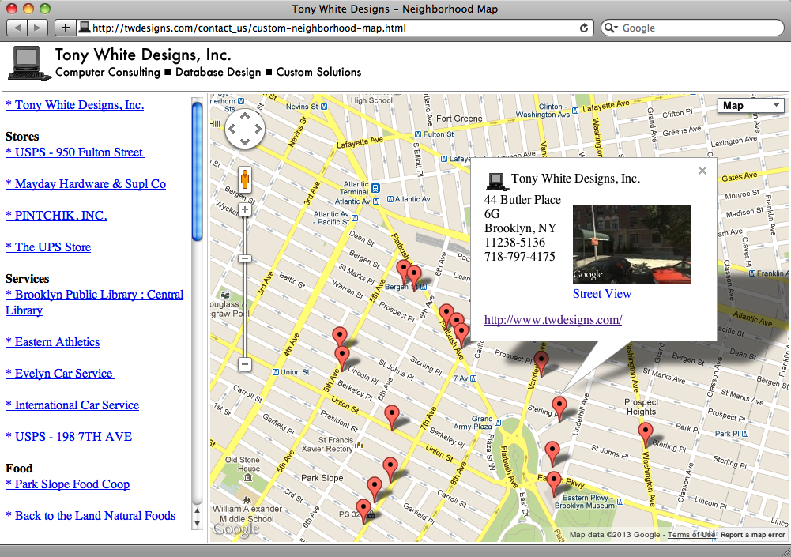Zoom out with the map minus button
The height and width of the screenshot is (557, 791).
coord(245,363)
